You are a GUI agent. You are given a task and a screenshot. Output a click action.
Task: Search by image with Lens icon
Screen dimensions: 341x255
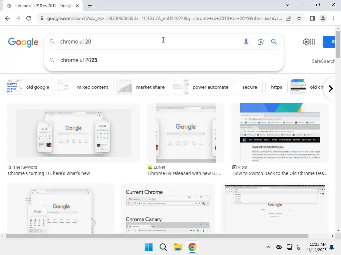pos(260,42)
